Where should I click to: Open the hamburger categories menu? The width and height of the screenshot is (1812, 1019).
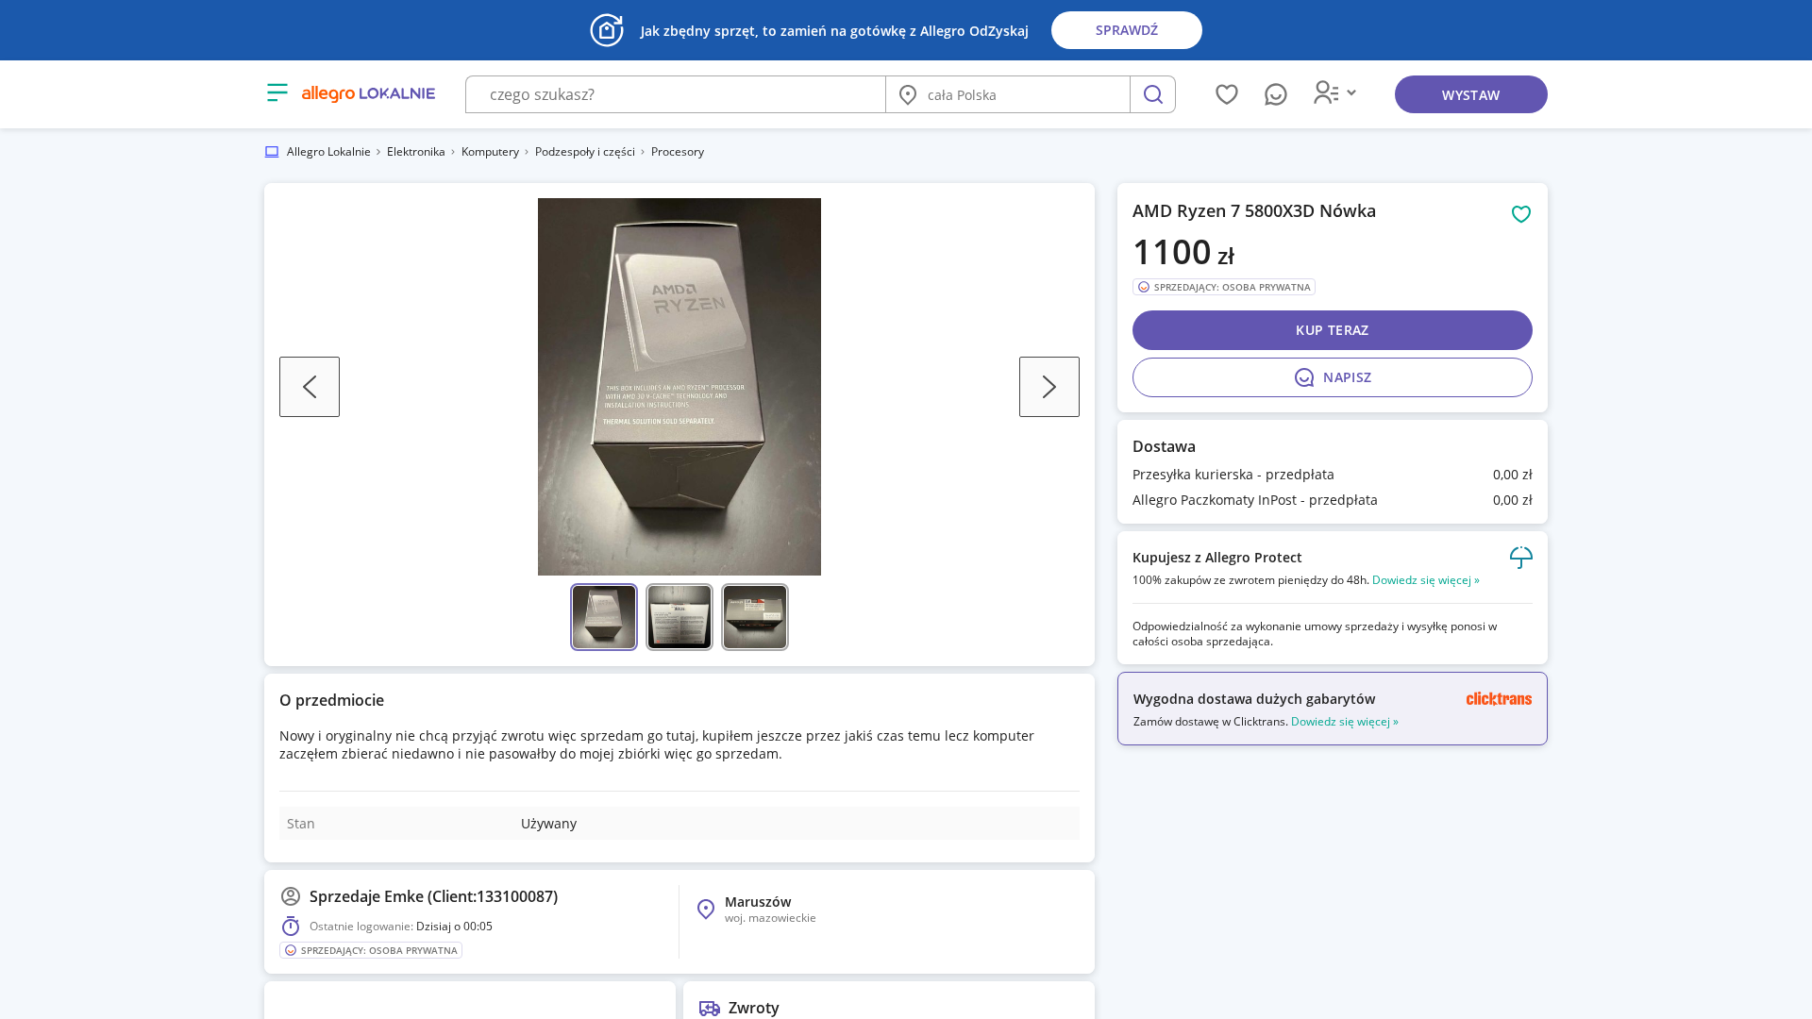click(277, 92)
